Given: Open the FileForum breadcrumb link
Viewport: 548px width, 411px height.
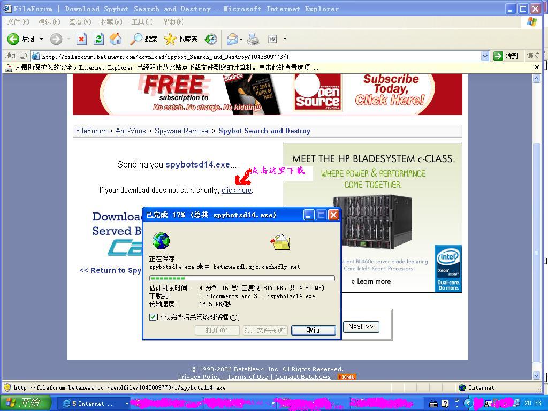Looking at the screenshot, I should click(91, 131).
